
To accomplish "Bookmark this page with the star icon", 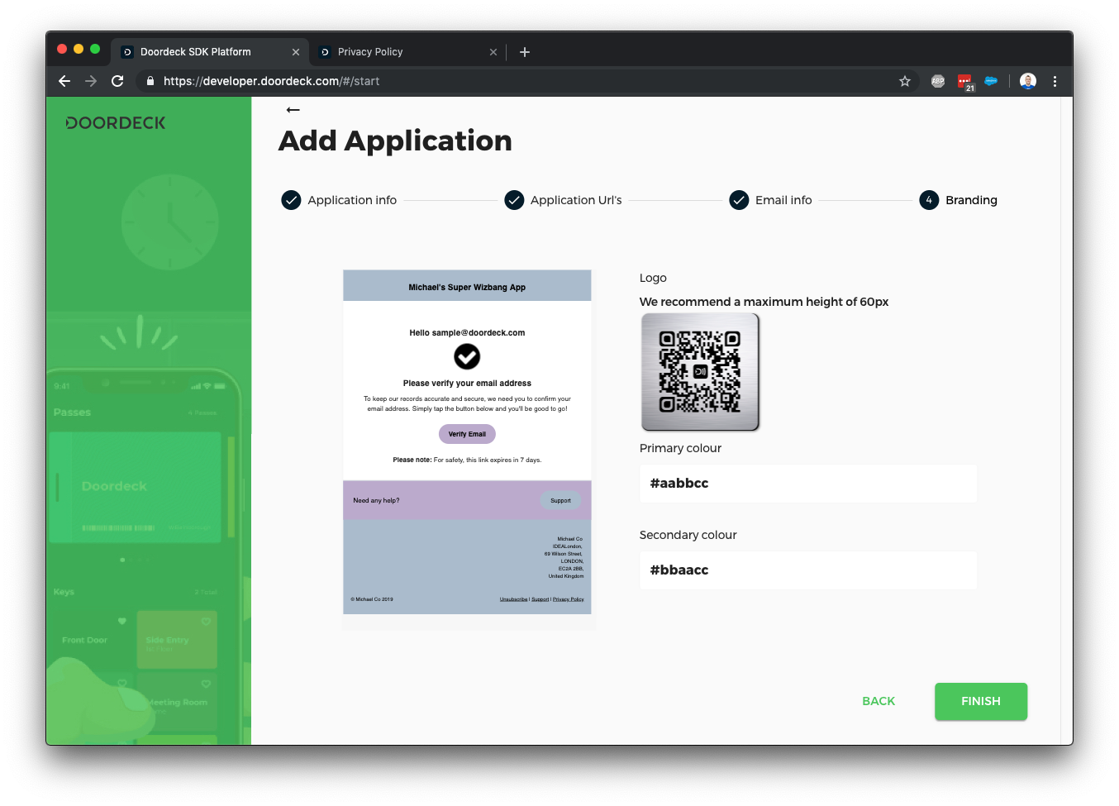I will tap(904, 81).
